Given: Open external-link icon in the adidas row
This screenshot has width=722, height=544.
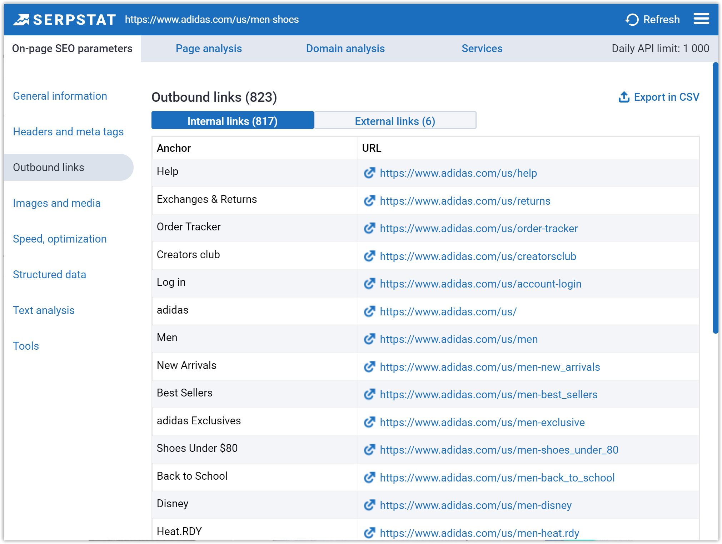Looking at the screenshot, I should pyautogui.click(x=369, y=311).
